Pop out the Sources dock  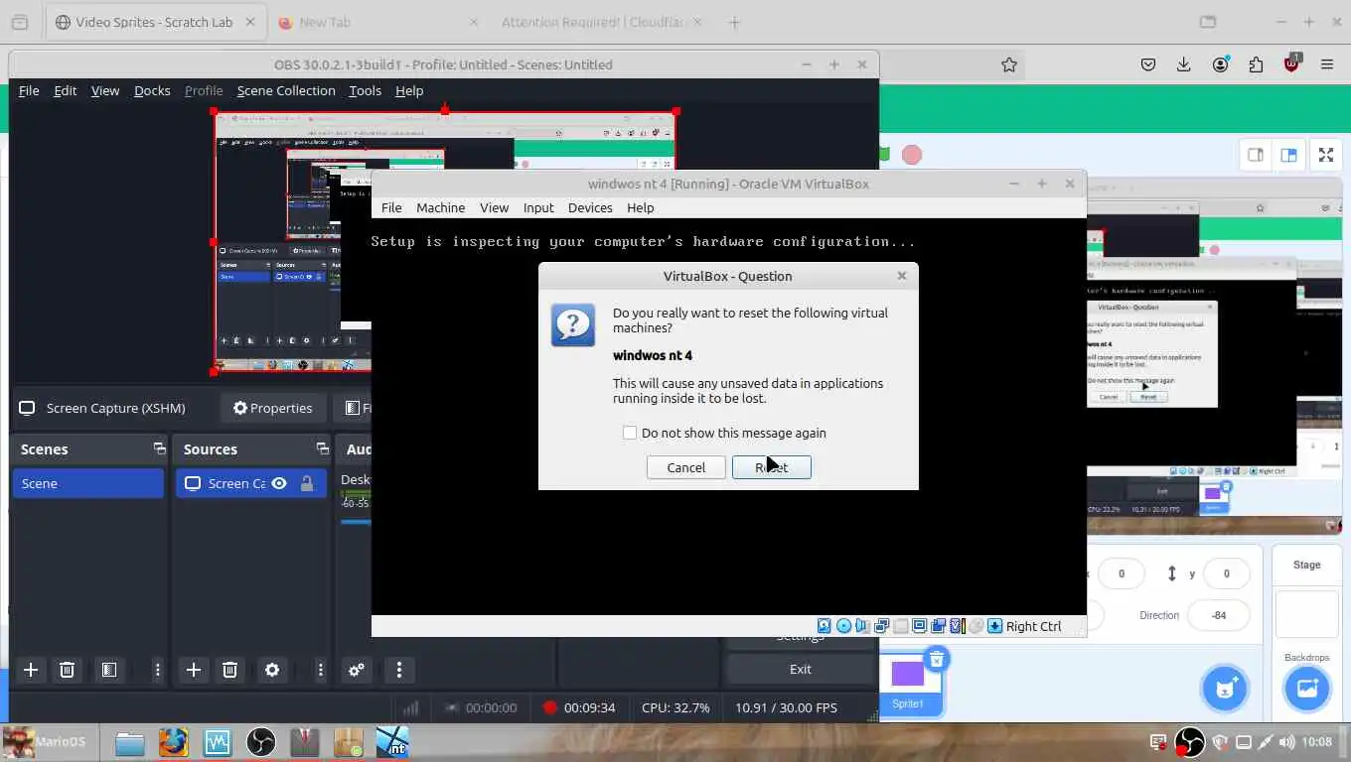pyautogui.click(x=321, y=448)
